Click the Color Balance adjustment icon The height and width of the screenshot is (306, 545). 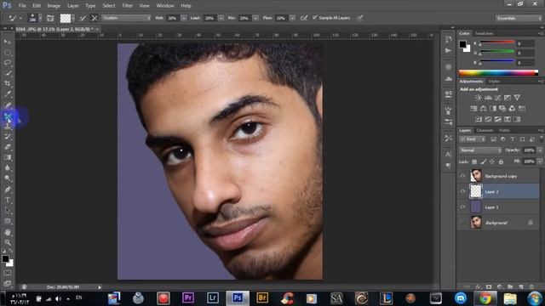coord(483,109)
